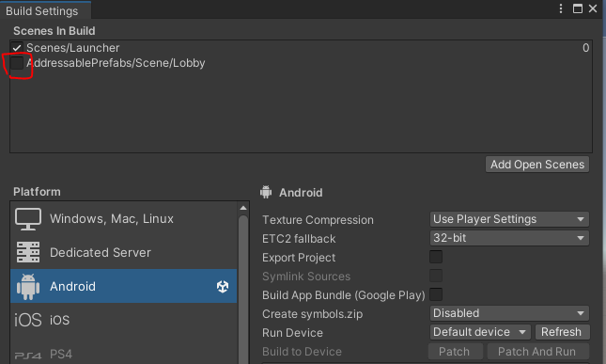Select the Windows, Mac, Linux monitor icon
The width and height of the screenshot is (606, 364).
28,219
